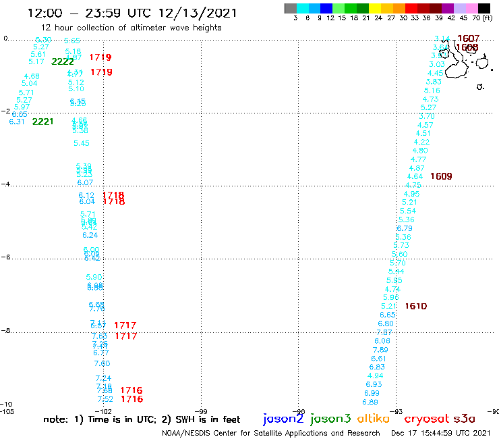Click the wave height value '6.07'
Screen dimensions: 499x439
click(85, 182)
